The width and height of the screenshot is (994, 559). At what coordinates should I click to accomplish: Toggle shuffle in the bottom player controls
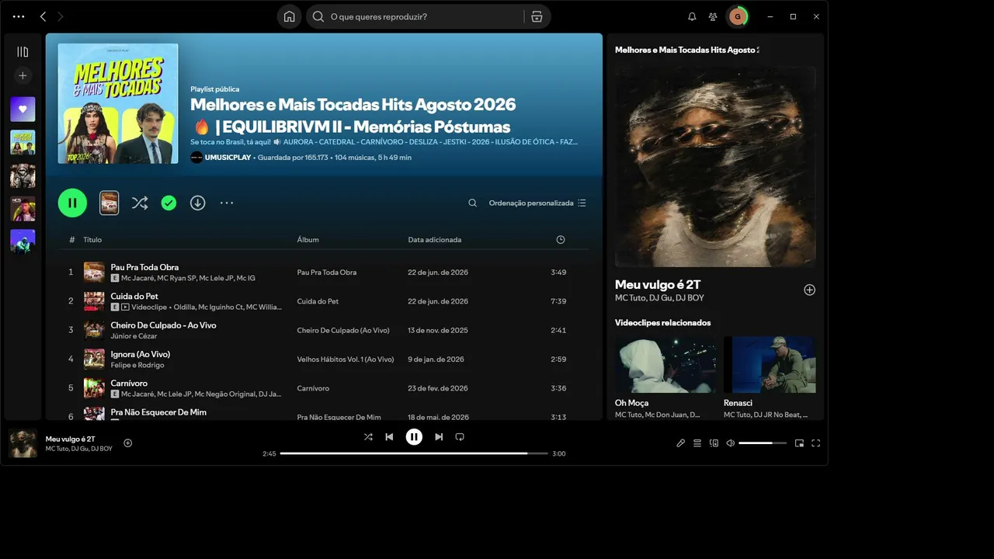click(x=368, y=437)
